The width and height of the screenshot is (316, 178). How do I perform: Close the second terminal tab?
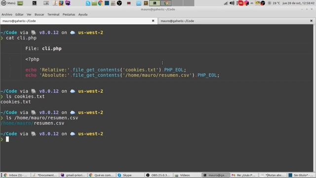pyautogui.click(x=311, y=21)
